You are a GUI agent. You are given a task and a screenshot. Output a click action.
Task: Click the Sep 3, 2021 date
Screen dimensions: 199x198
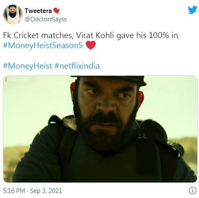click(46, 191)
